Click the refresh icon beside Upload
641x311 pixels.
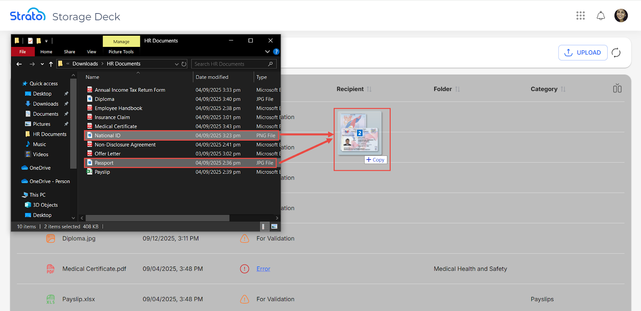616,53
